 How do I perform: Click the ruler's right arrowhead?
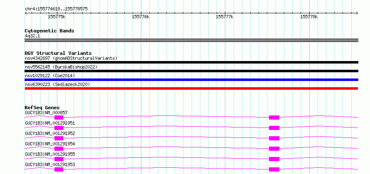pyautogui.click(x=357, y=13)
